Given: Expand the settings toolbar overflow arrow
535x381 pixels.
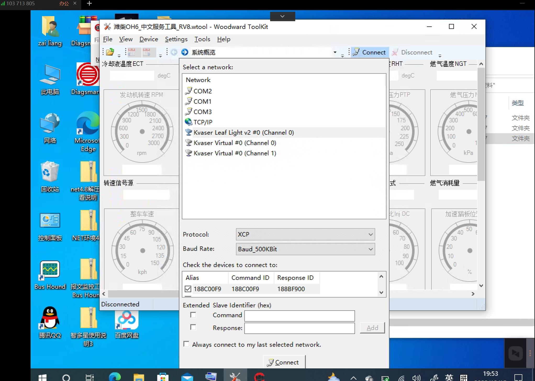Looking at the screenshot, I should click(x=160, y=55).
